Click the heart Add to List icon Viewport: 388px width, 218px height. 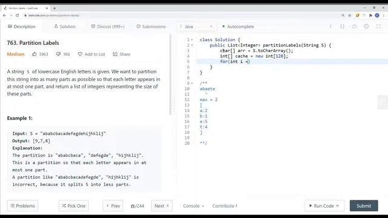(80, 54)
